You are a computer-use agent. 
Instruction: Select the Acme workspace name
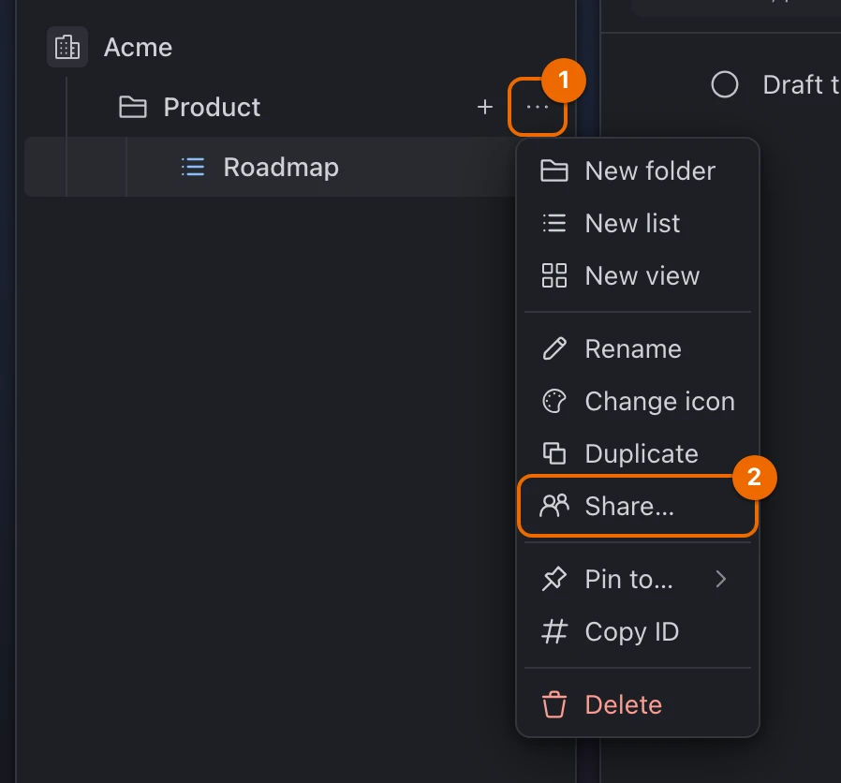point(138,48)
